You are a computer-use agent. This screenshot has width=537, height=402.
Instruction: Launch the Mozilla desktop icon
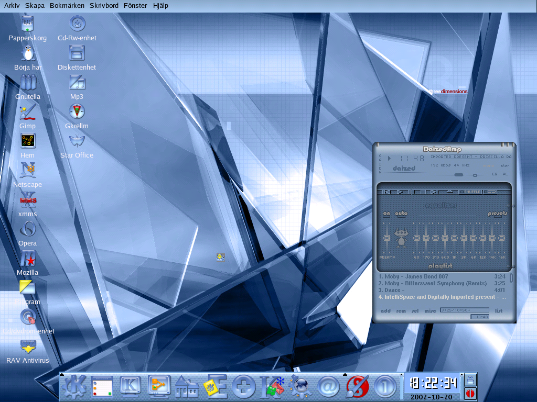[27, 259]
